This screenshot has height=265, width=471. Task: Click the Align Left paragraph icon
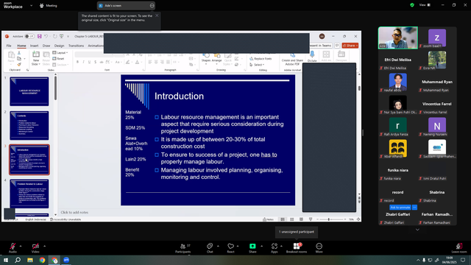(150, 62)
